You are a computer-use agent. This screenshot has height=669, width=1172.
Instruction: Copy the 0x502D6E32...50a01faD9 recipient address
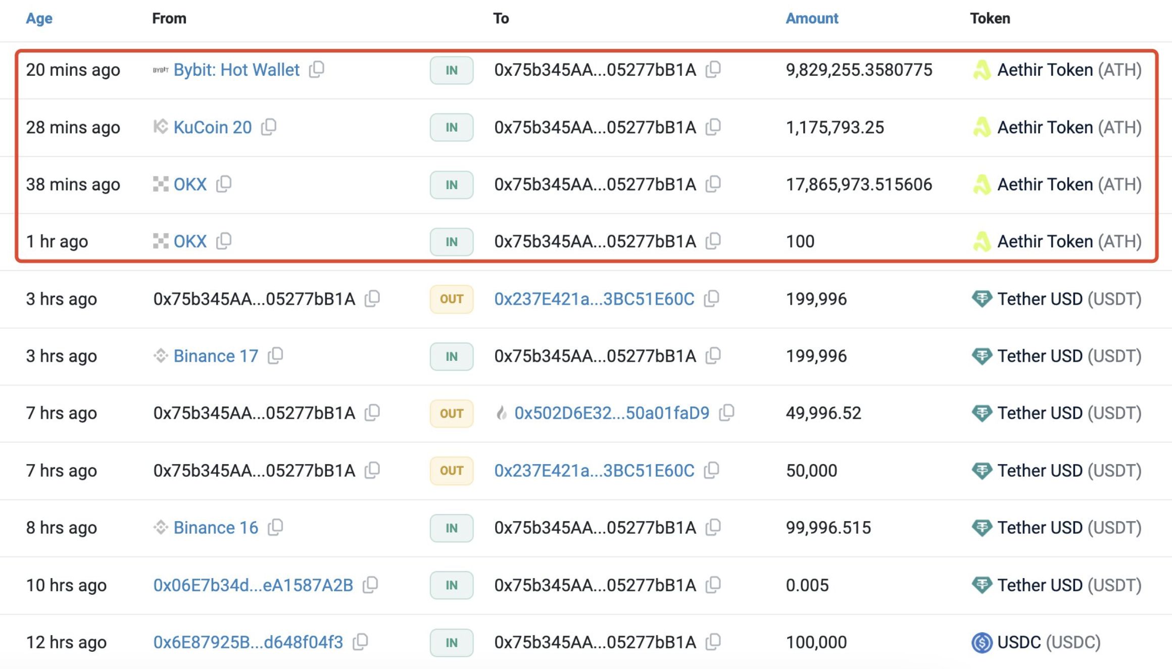726,413
